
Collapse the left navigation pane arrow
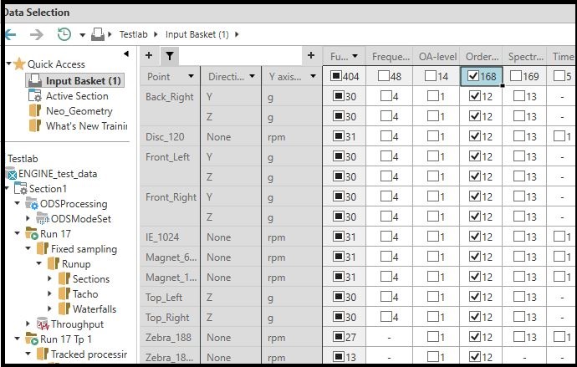pos(126,54)
